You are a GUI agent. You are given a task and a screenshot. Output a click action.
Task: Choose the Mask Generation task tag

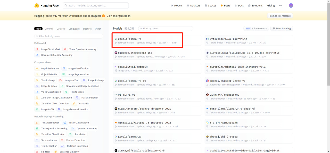click(x=87, y=98)
